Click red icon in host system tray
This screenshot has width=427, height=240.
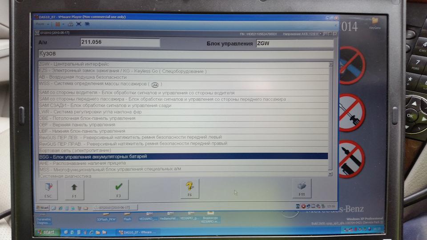pyautogui.click(x=355, y=229)
